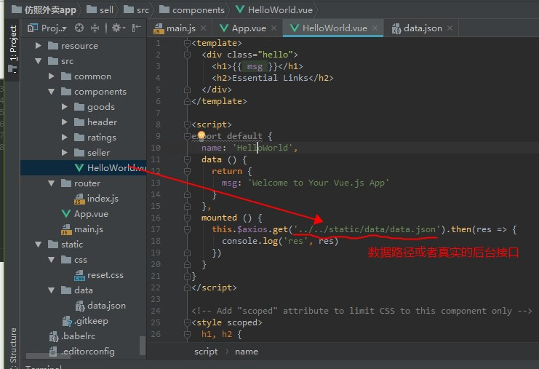Click the script breadcrumb below editor
This screenshot has height=369, width=539.
click(206, 352)
